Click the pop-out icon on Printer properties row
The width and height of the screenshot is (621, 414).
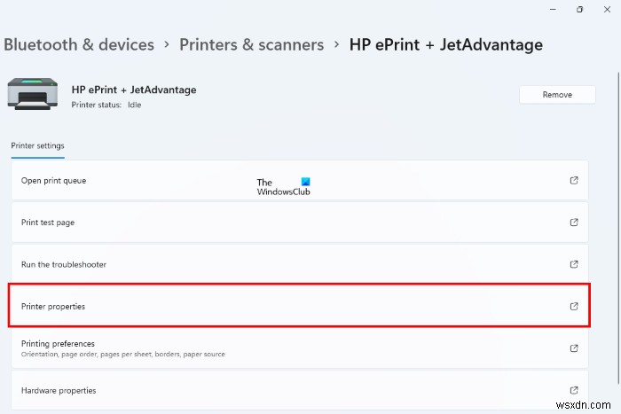(x=574, y=307)
